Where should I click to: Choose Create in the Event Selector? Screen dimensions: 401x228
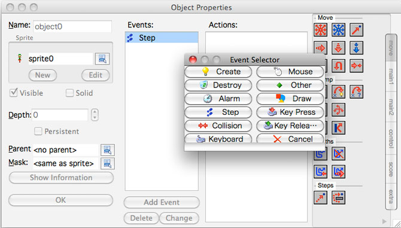[x=218, y=72]
